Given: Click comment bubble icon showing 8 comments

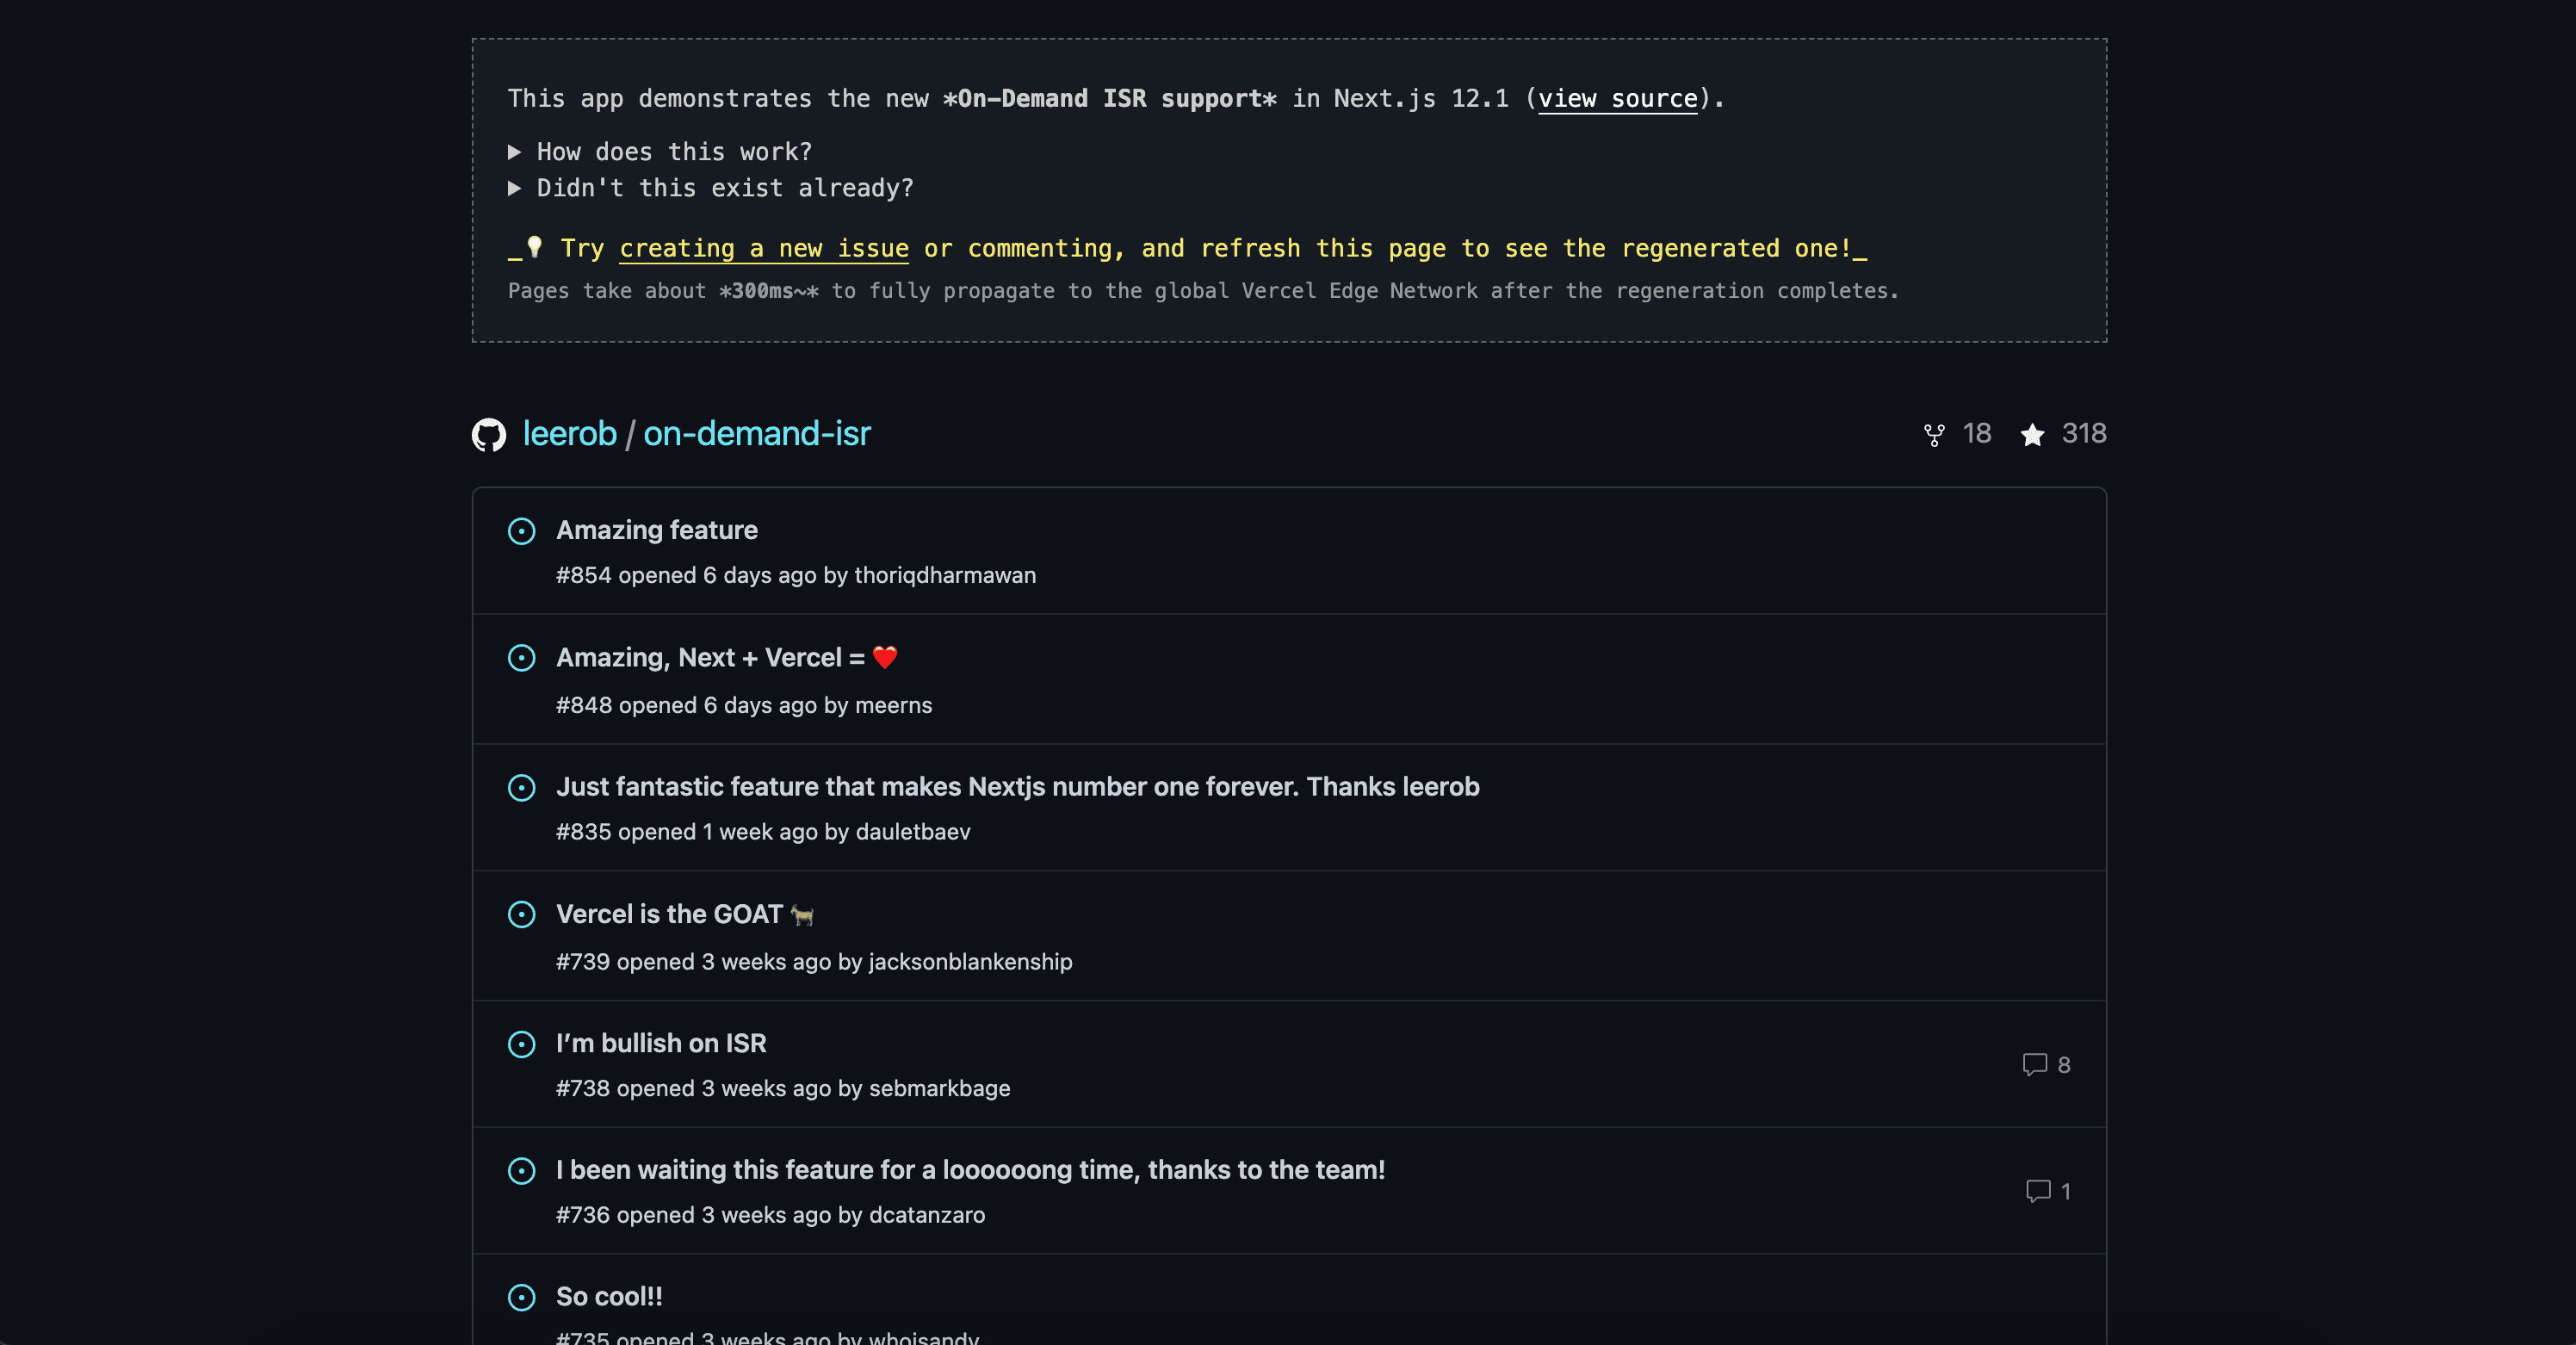Looking at the screenshot, I should pyautogui.click(x=2034, y=1064).
